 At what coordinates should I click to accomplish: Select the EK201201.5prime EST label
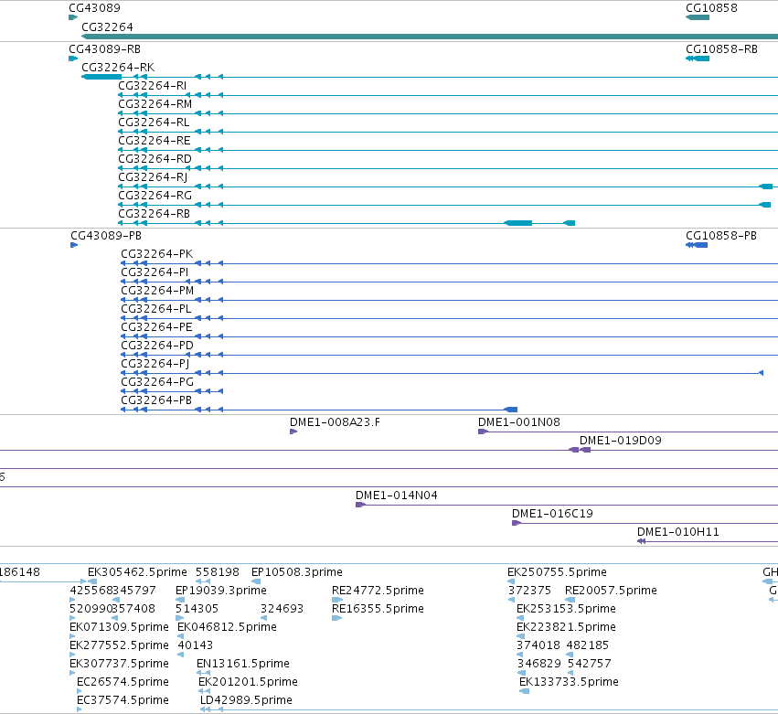pos(248,682)
